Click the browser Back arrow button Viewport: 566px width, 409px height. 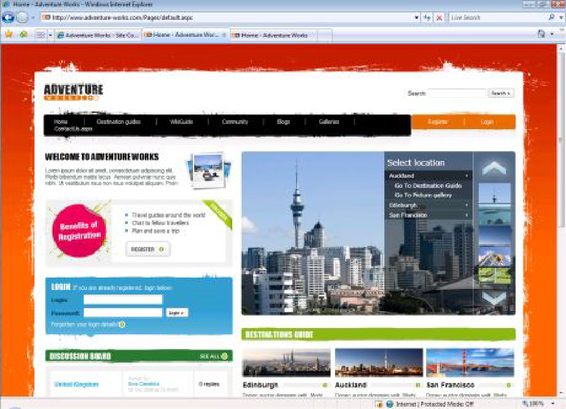[8, 18]
